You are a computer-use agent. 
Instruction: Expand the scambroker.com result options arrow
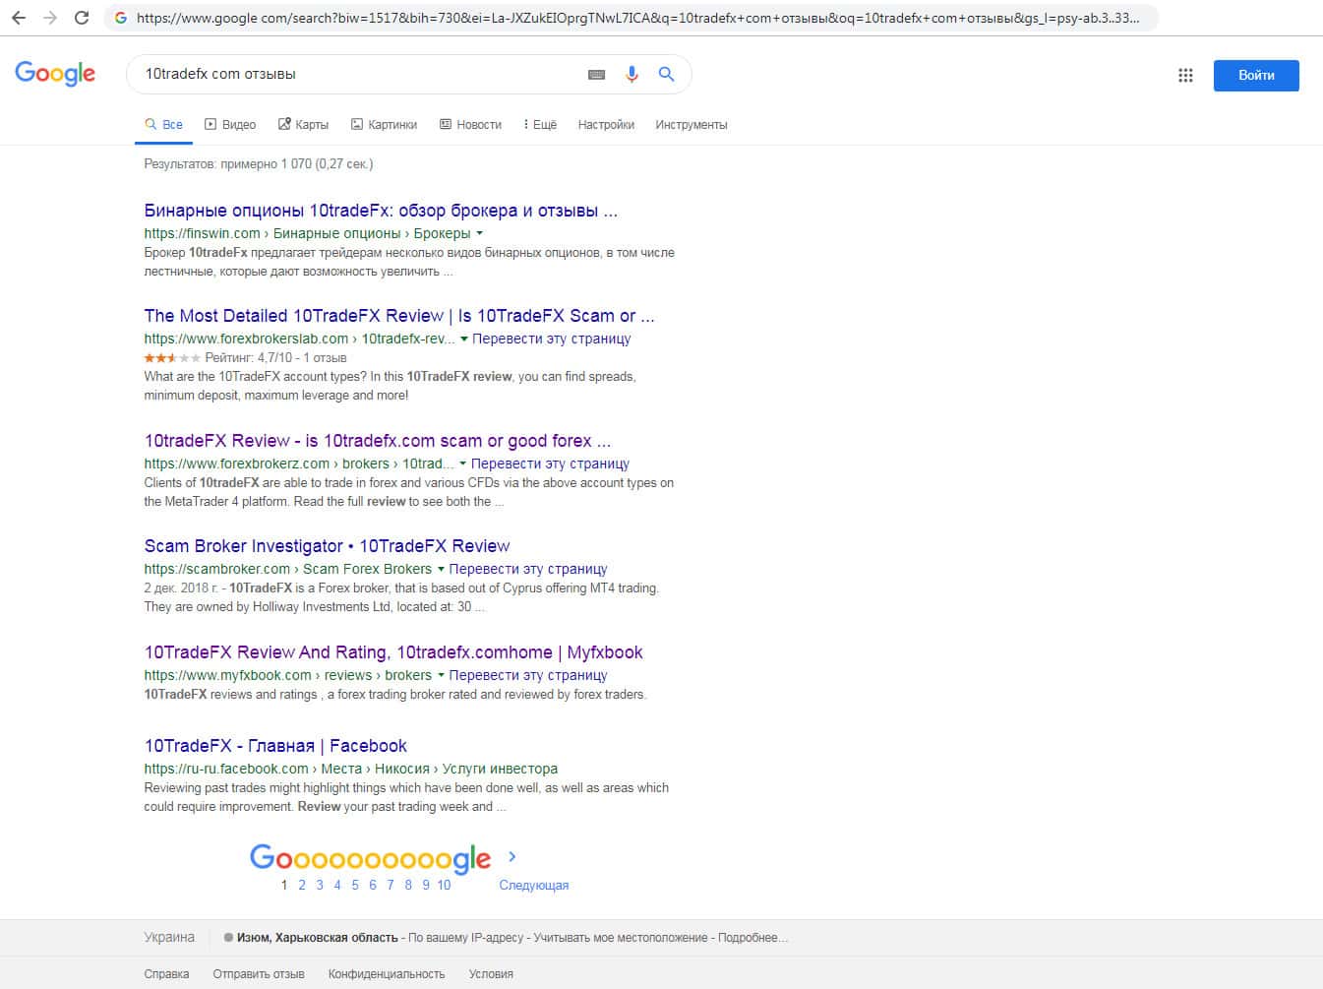click(441, 569)
